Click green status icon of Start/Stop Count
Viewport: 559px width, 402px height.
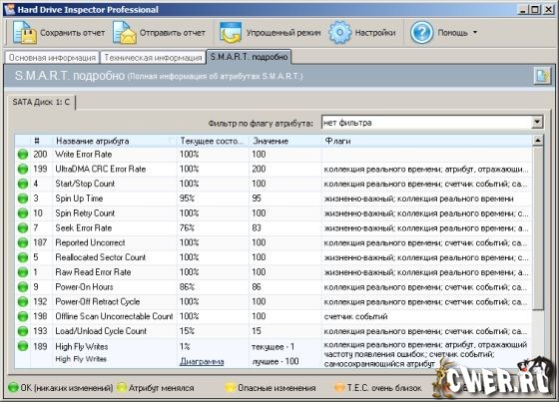23,184
